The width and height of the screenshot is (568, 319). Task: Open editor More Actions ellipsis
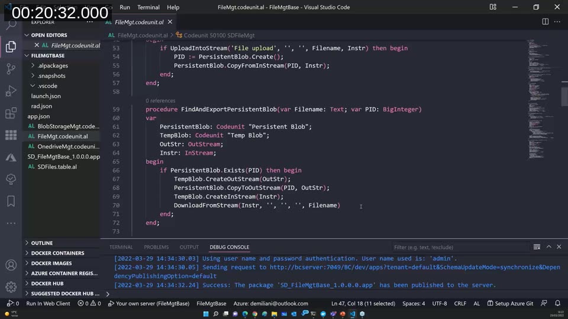[x=557, y=22]
